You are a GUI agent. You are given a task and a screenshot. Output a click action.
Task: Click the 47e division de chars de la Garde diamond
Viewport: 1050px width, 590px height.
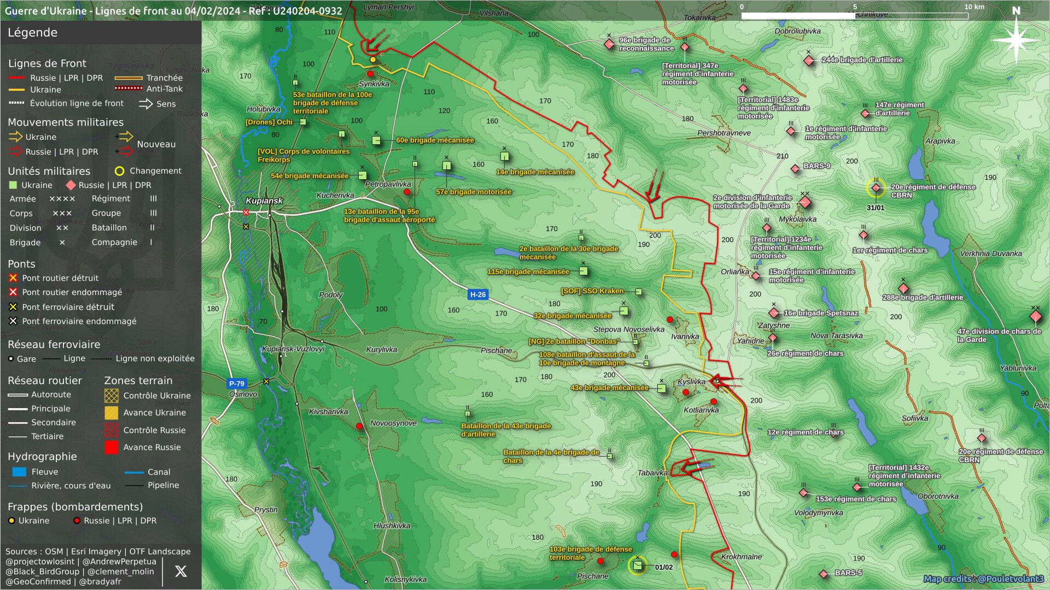point(1035,317)
